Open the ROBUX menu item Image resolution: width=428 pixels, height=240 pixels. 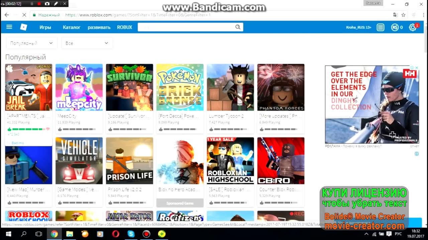(x=124, y=27)
